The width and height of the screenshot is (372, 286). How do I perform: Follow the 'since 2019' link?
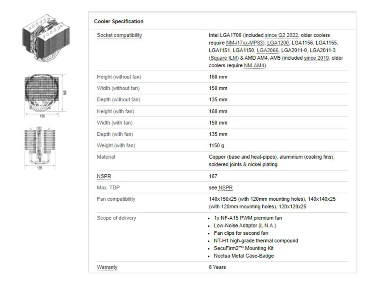pos(316,58)
